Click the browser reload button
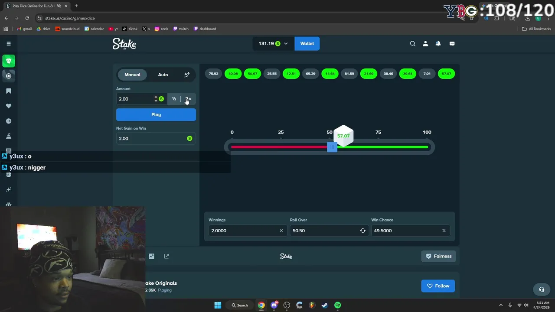Viewport: 555px width, 312px height. tap(27, 18)
